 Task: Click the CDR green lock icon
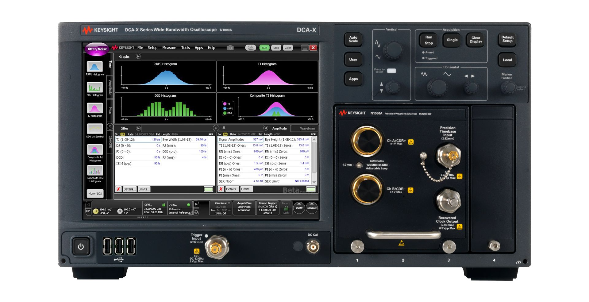(164, 204)
